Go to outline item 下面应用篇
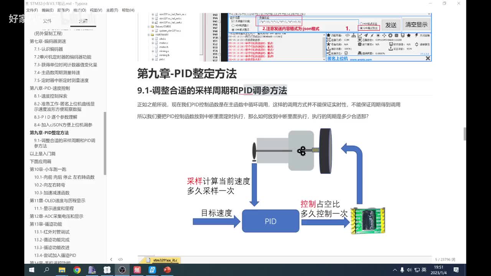Viewport: 491px width, 276px height. (40, 161)
